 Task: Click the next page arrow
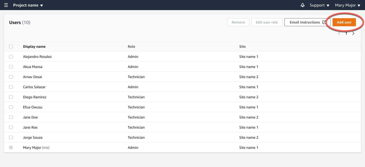tap(353, 33)
